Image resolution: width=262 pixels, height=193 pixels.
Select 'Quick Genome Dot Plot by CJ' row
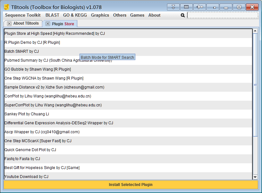click(x=128, y=150)
